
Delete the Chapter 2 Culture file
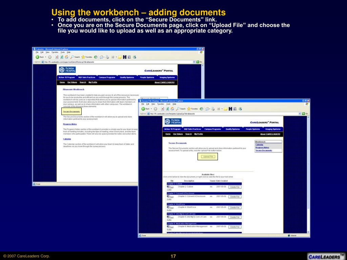pos(235,187)
